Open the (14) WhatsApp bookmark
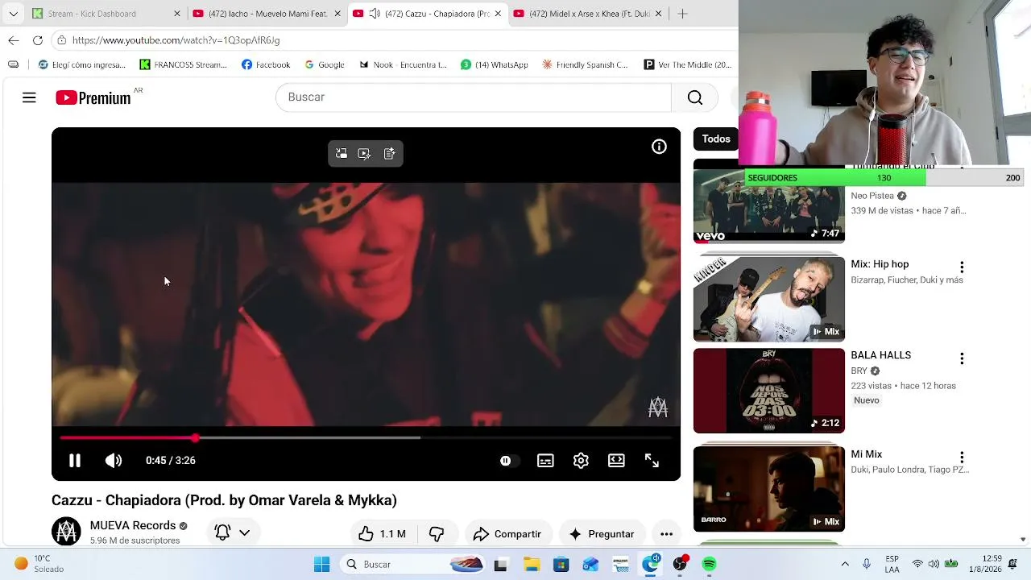This screenshot has height=580, width=1031. point(495,64)
